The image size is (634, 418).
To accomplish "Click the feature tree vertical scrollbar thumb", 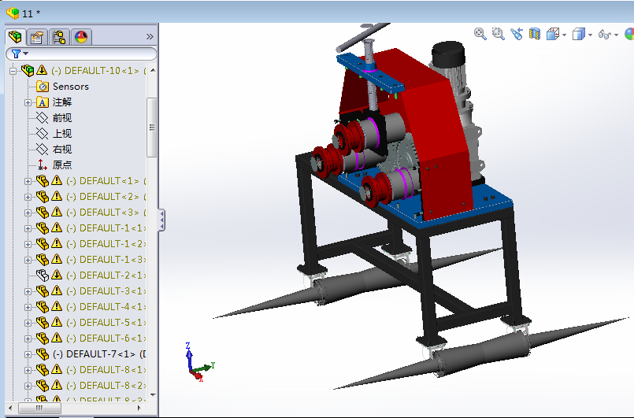I will click(x=152, y=128).
